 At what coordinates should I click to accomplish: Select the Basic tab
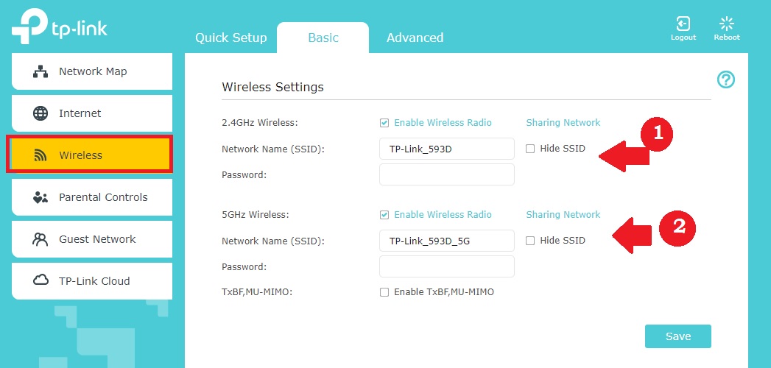(323, 38)
